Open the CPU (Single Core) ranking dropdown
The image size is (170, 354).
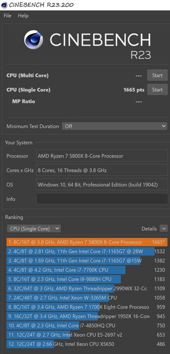(34, 228)
